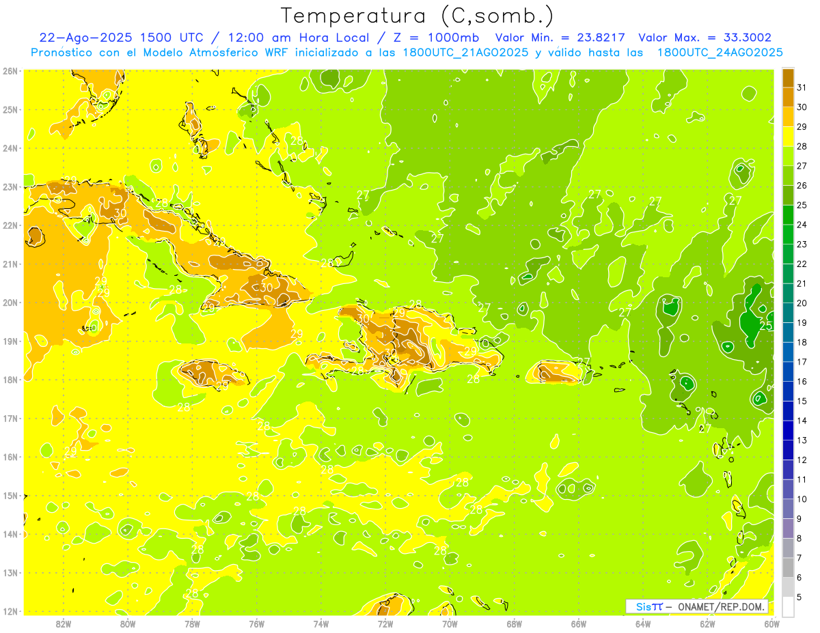
Task: Click the 62W longitude axis label
Action: (x=707, y=623)
